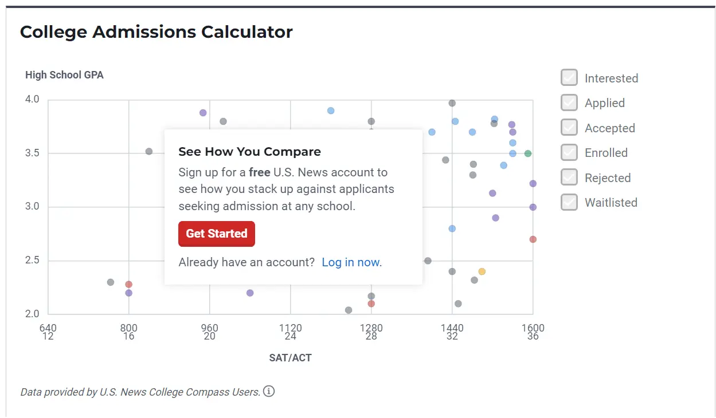Click the blue point near 3.9 GPA, 1200 SAT
This screenshot has width=716, height=418.
(331, 111)
